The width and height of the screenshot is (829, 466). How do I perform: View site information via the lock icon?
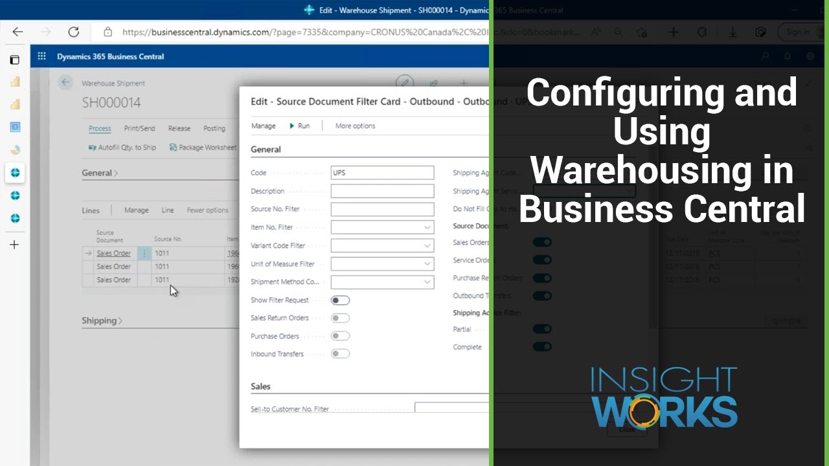tap(108, 32)
